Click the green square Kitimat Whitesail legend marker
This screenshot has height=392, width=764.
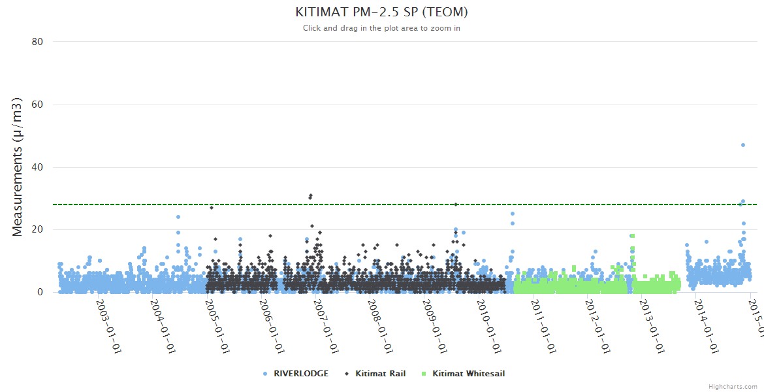(x=424, y=374)
